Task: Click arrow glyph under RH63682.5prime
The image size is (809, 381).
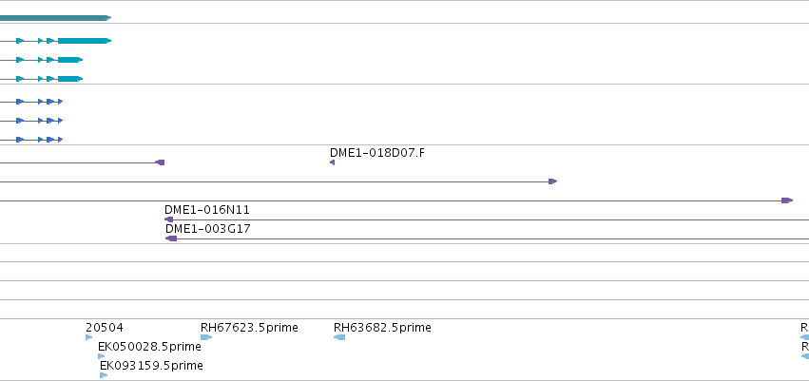Action: point(339,337)
